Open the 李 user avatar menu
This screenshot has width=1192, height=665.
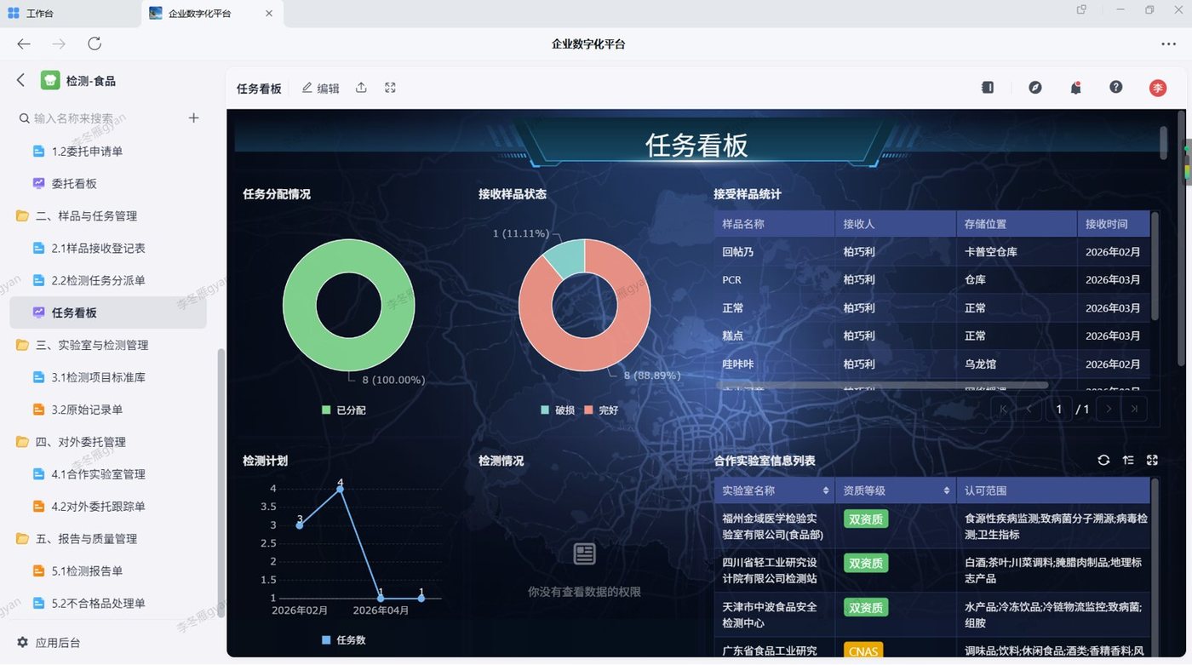tap(1158, 88)
